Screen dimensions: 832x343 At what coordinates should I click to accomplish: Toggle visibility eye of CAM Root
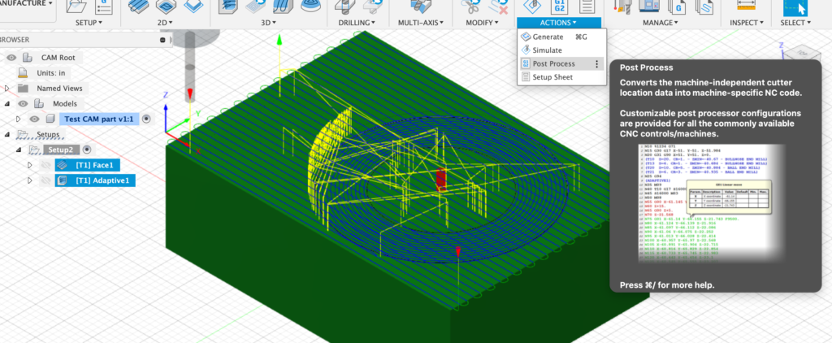pos(12,58)
